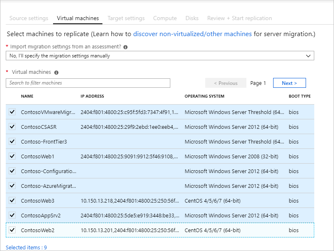
Task: Click the Page 1 indicator
Action: point(258,83)
